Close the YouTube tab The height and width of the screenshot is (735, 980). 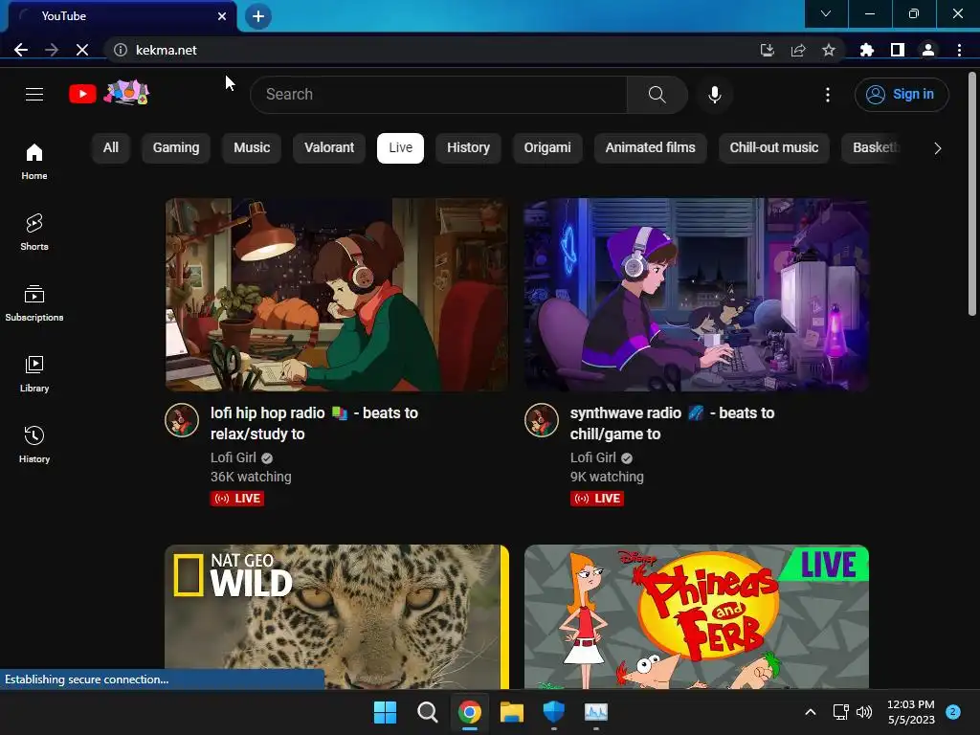(x=222, y=16)
